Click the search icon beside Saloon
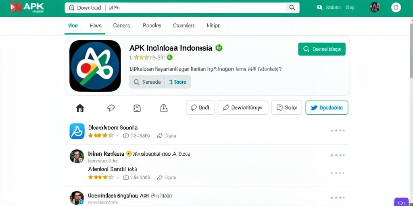413x206 pixels. click(320, 7)
